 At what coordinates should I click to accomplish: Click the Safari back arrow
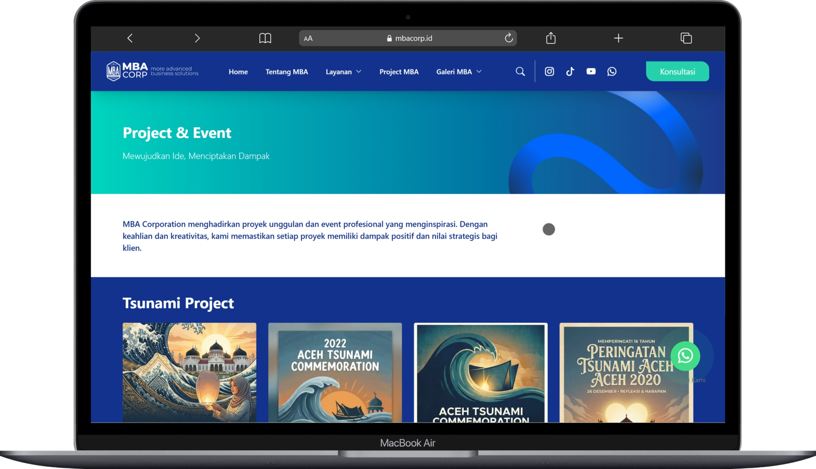130,38
